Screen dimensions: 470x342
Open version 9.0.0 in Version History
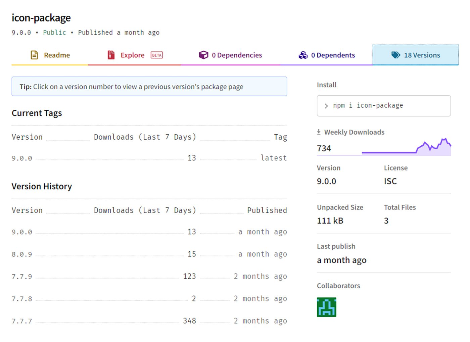[22, 232]
